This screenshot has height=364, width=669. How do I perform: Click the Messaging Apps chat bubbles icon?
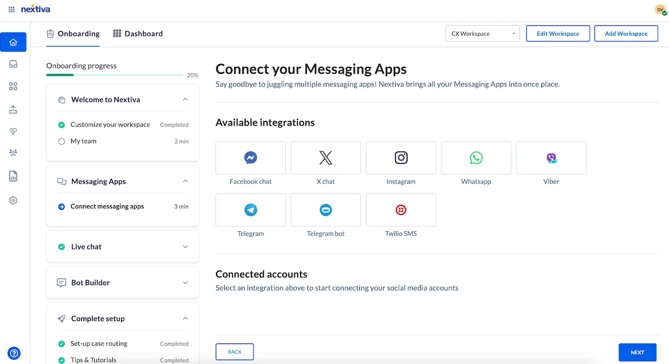pyautogui.click(x=62, y=182)
